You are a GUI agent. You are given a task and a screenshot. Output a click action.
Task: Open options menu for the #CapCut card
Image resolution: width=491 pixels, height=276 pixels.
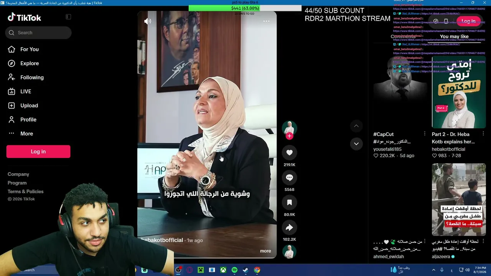(425, 133)
